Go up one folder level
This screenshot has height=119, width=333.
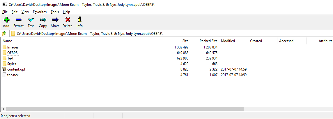pos(4,33)
